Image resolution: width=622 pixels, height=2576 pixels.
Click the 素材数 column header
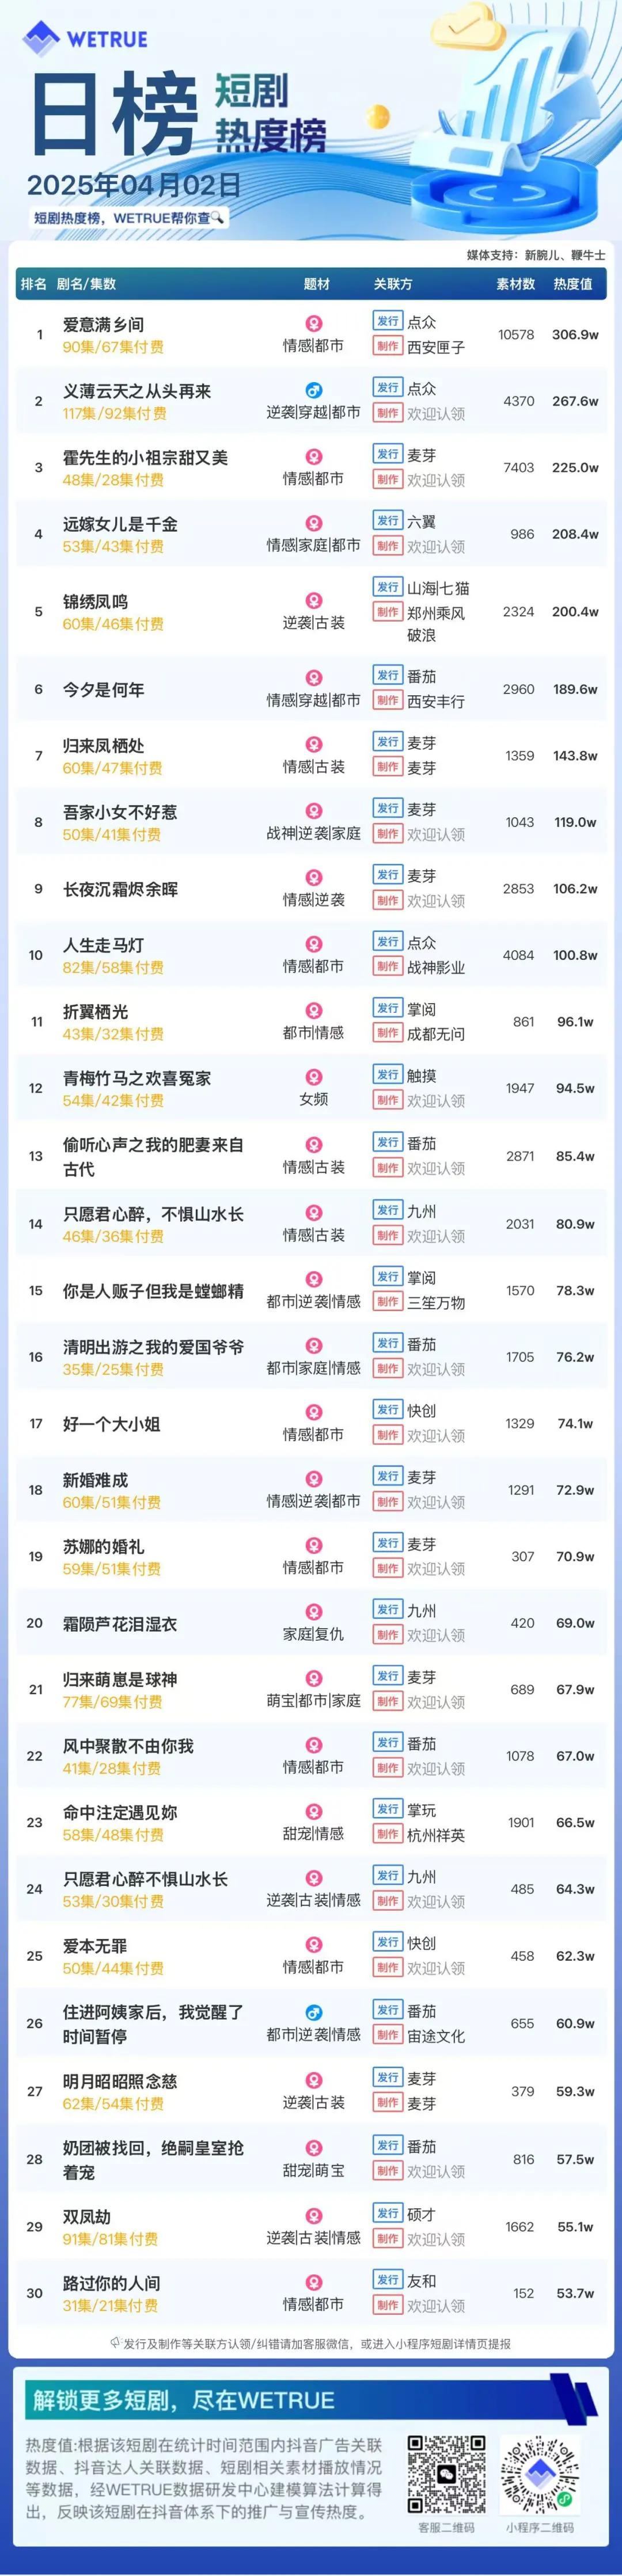point(516,284)
